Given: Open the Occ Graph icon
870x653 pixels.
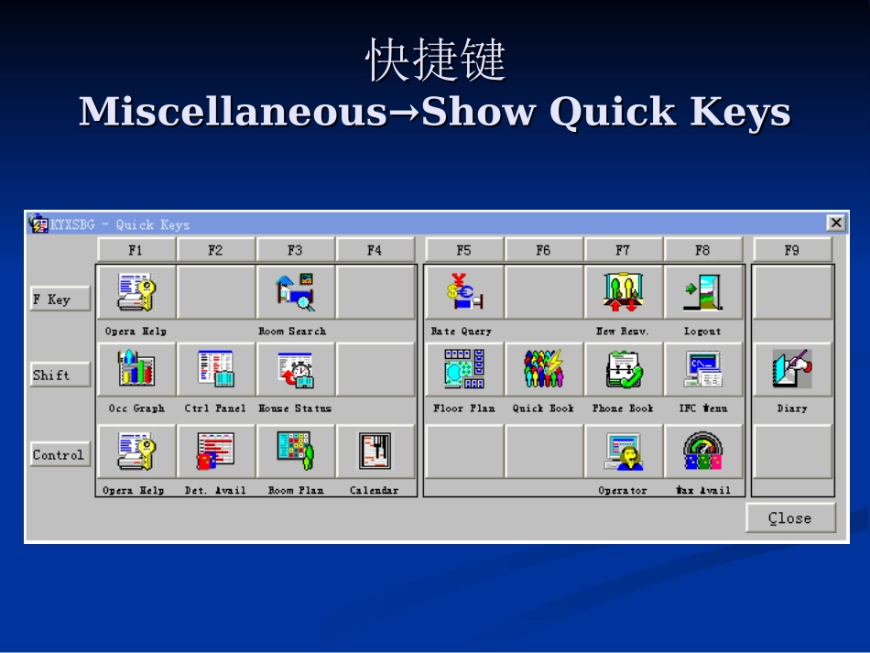Looking at the screenshot, I should click(x=136, y=369).
